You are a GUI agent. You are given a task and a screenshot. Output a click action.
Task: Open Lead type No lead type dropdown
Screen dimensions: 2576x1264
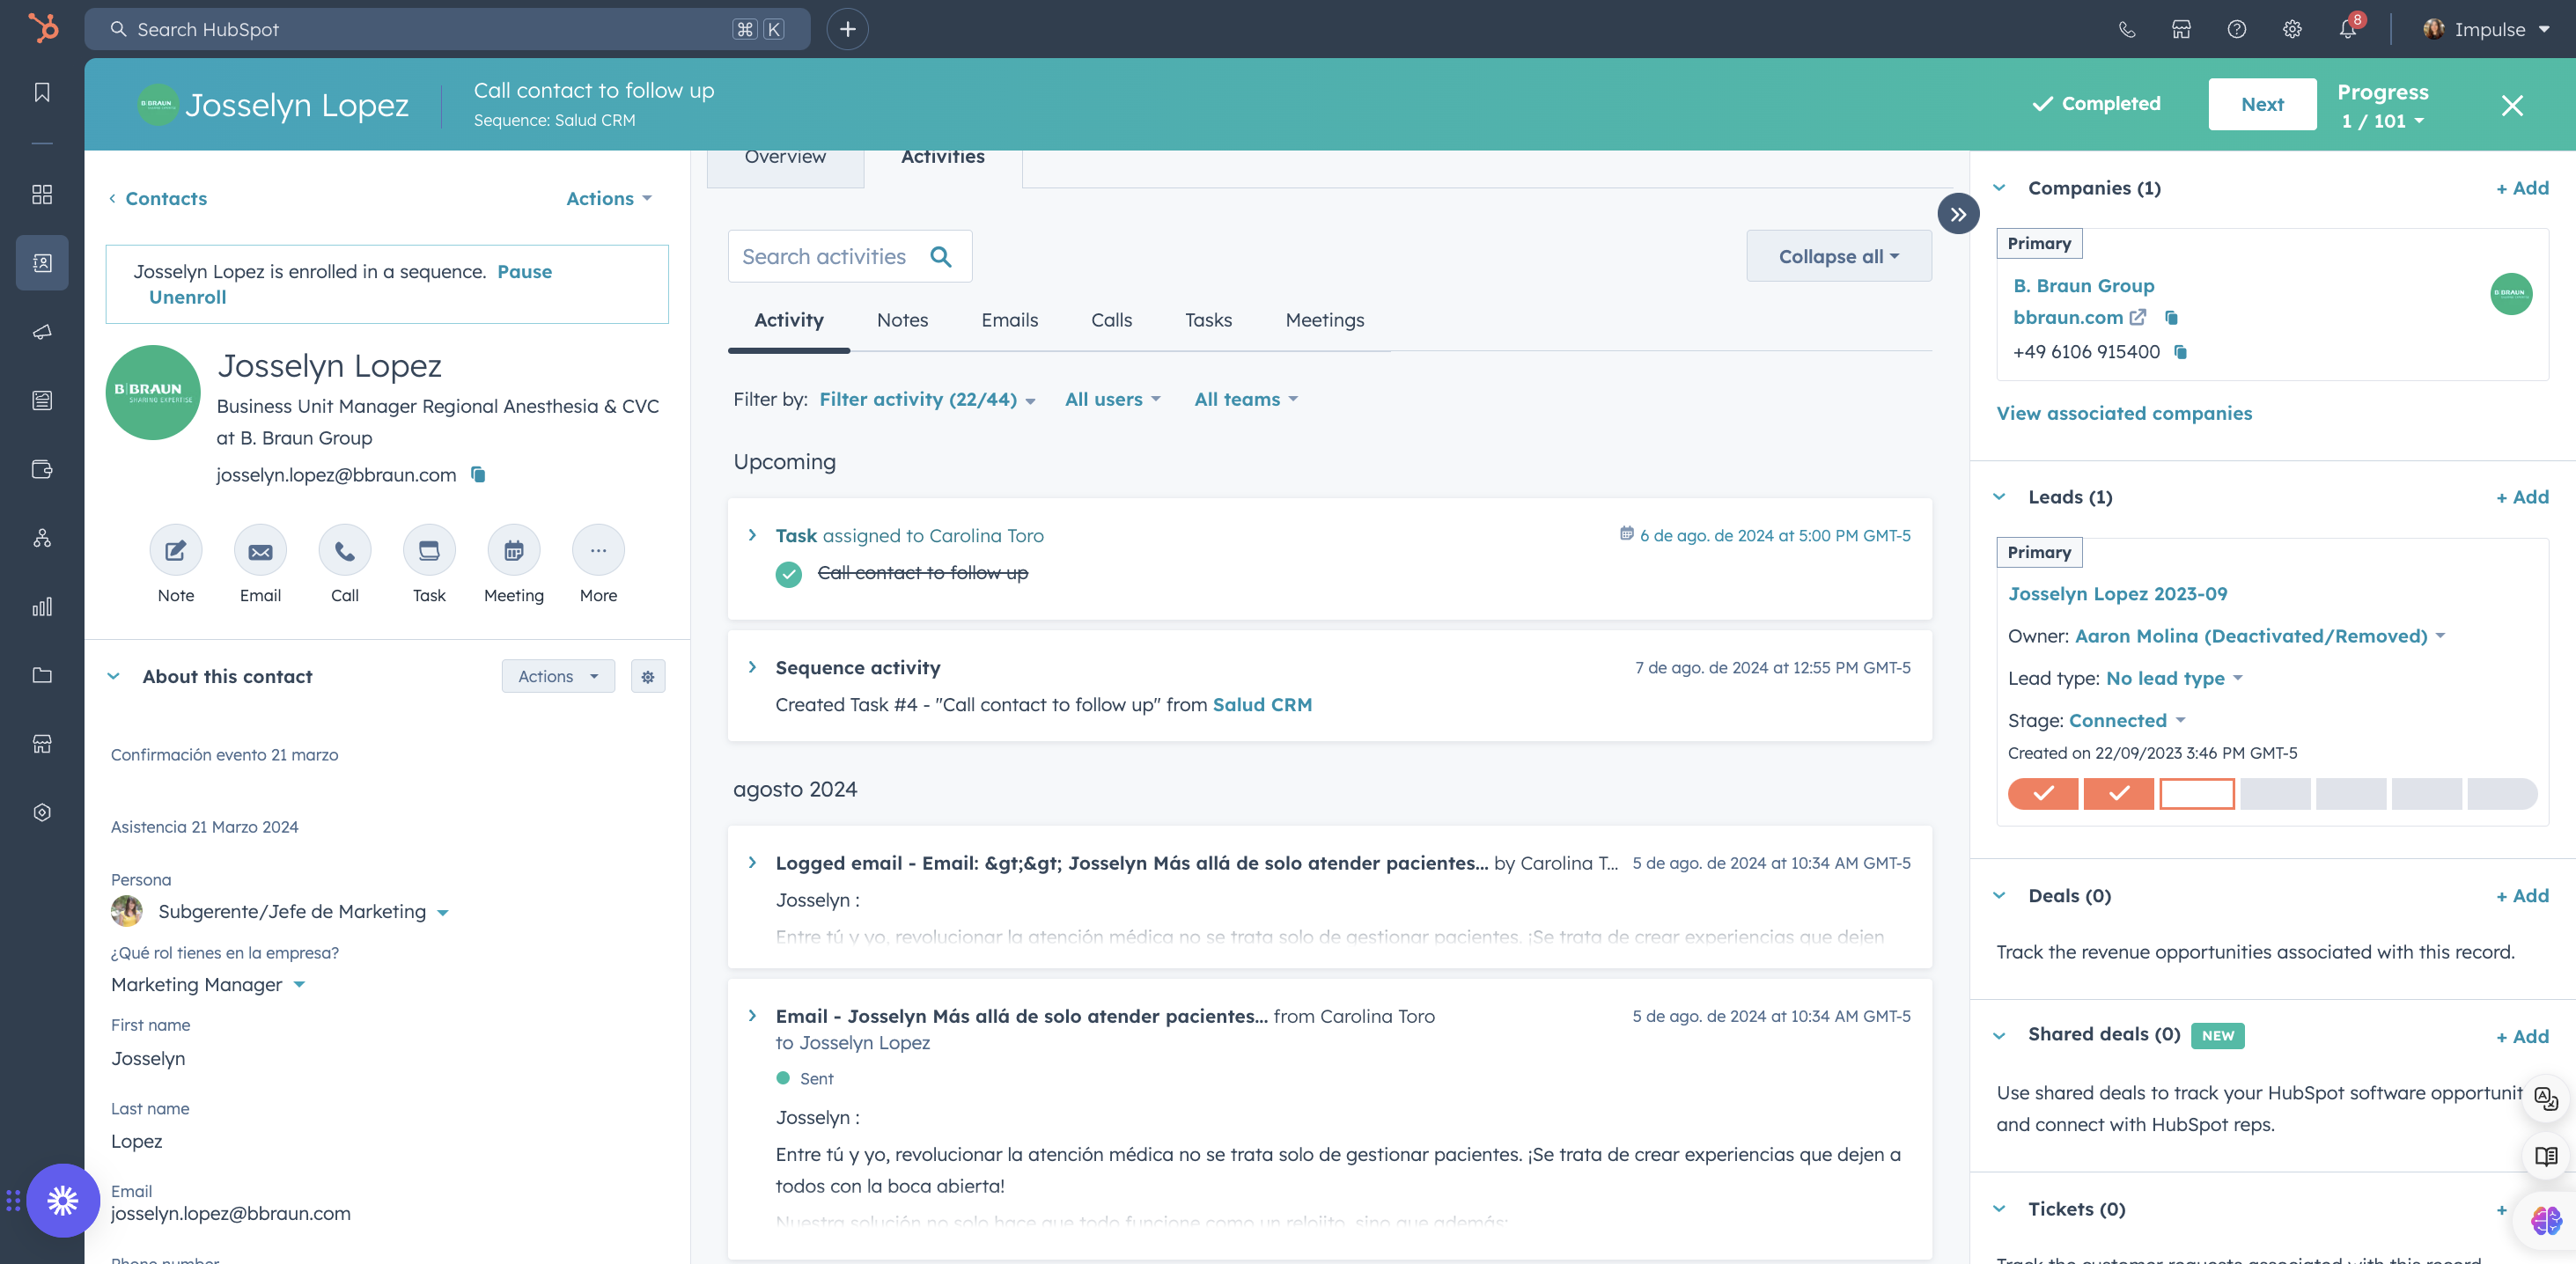tap(2175, 678)
